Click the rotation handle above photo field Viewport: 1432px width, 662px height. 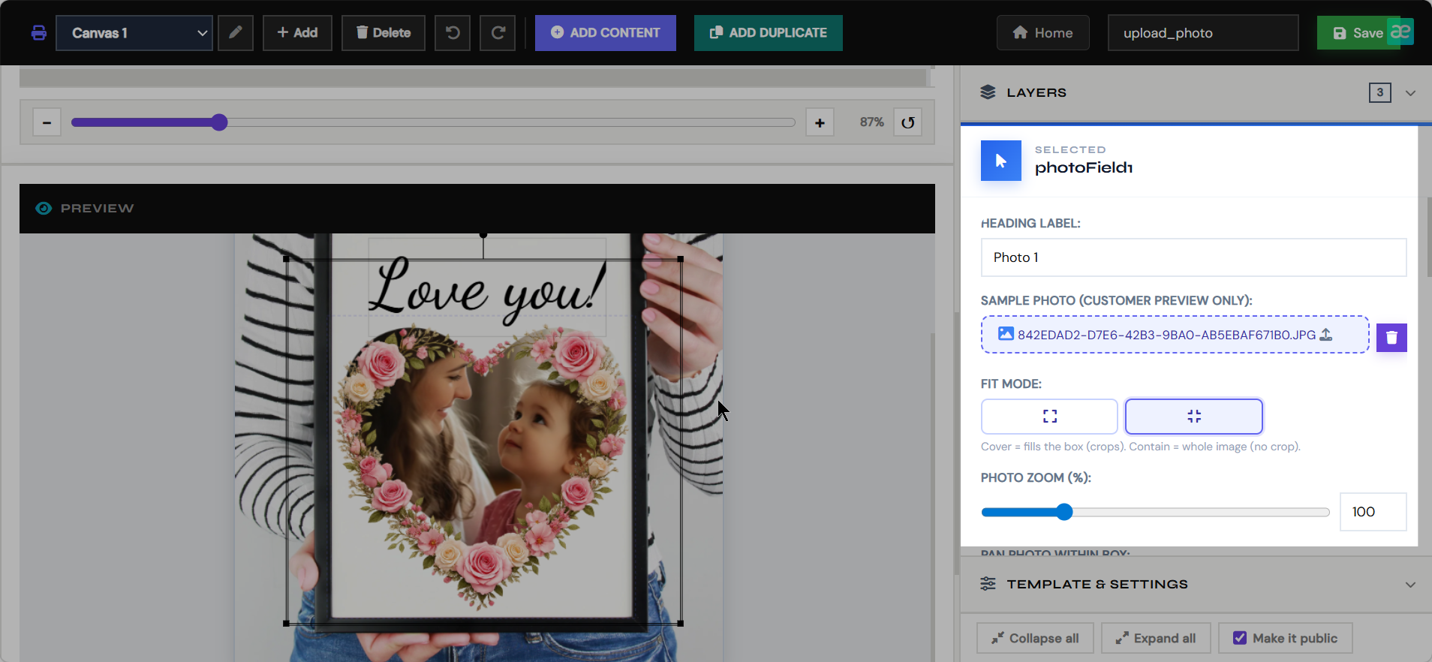click(x=483, y=235)
